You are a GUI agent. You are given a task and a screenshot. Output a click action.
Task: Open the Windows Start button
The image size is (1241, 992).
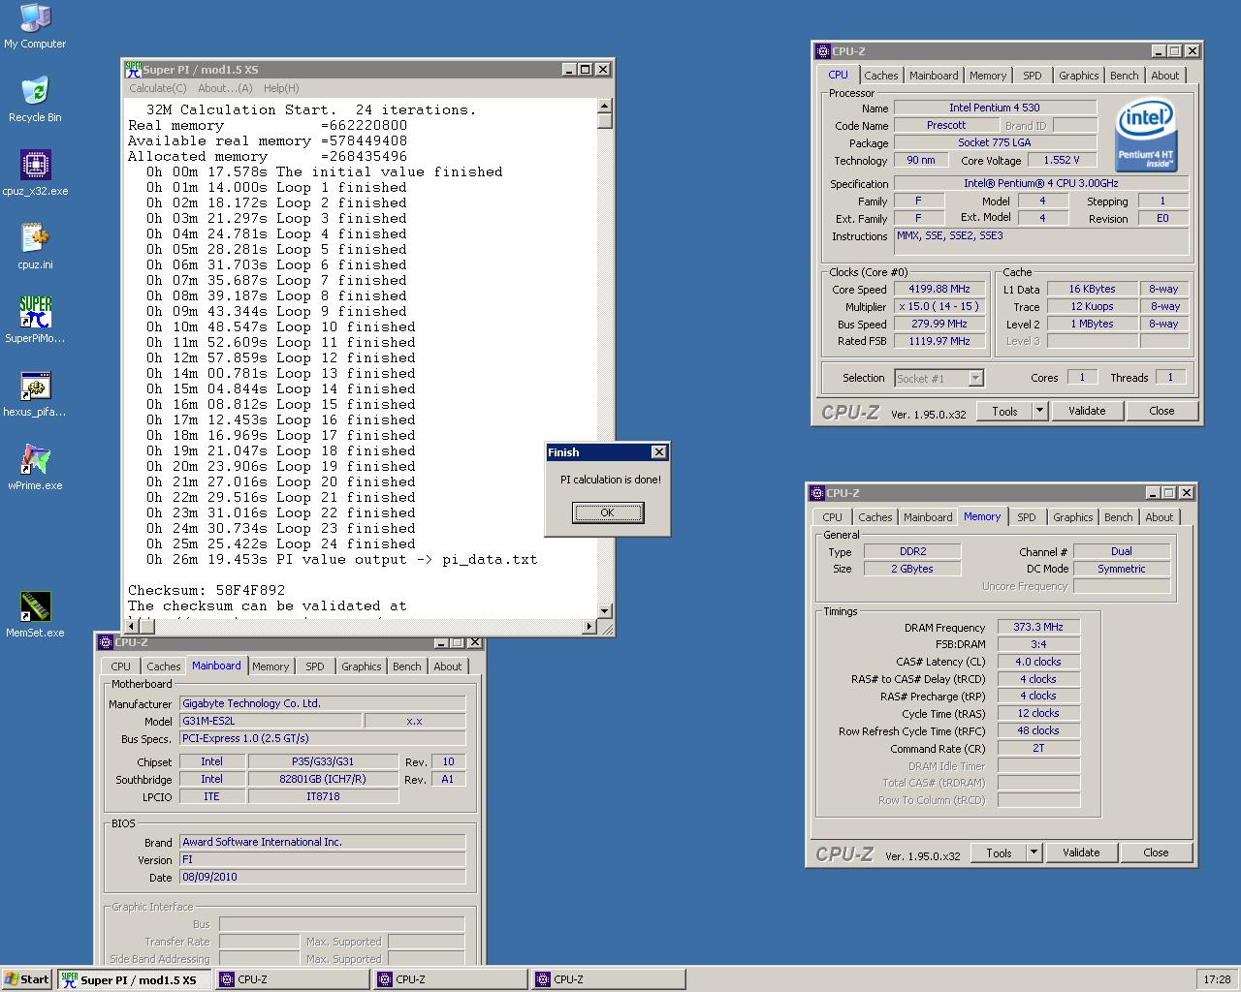pyautogui.click(x=27, y=979)
